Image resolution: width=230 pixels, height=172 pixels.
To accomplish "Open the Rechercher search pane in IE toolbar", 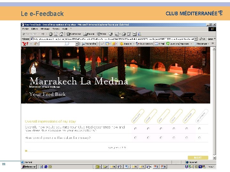I will click(x=73, y=34).
